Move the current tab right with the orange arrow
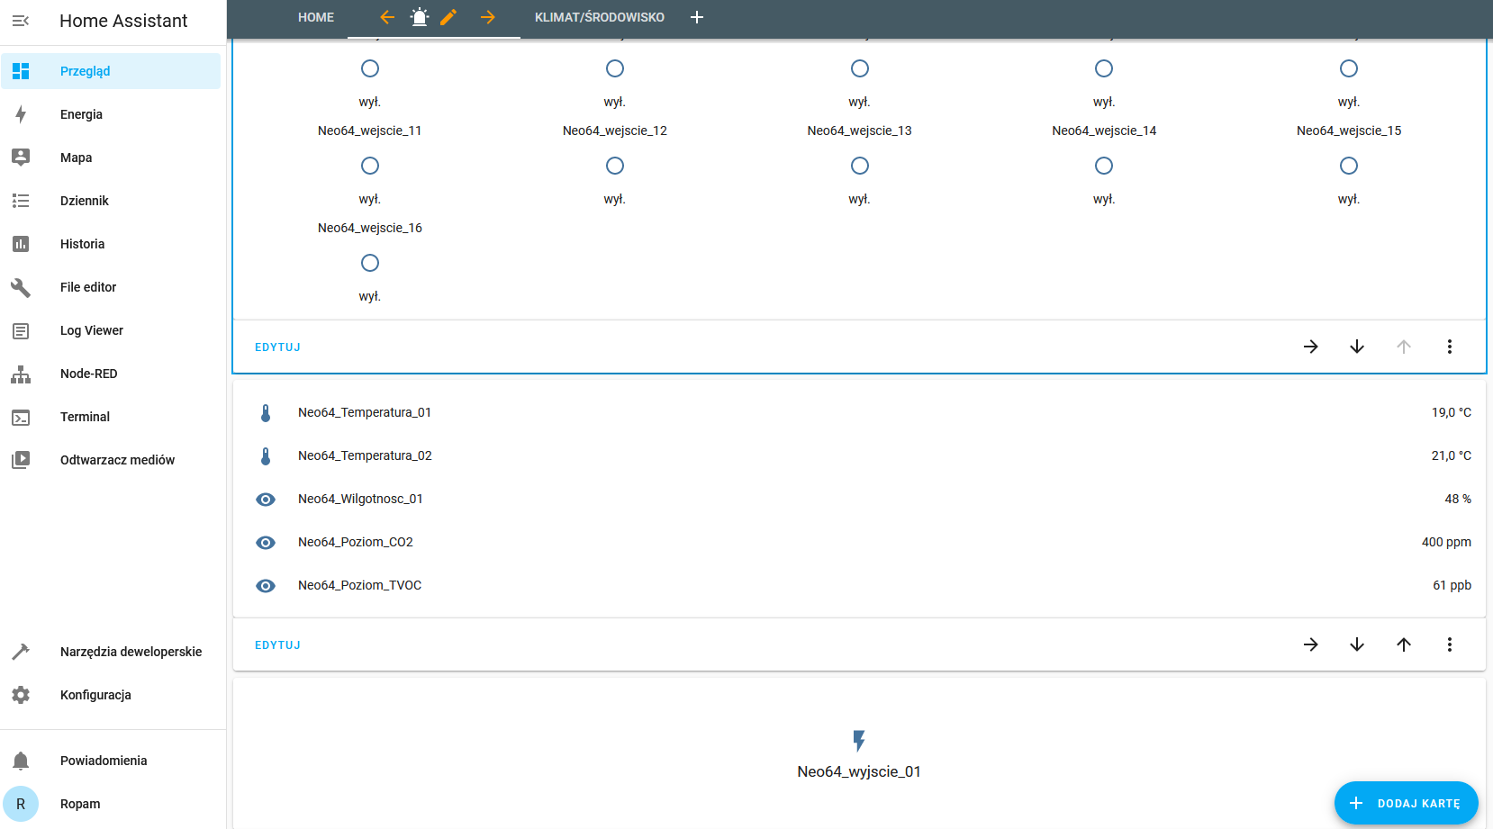The image size is (1493, 829). pyautogui.click(x=487, y=17)
